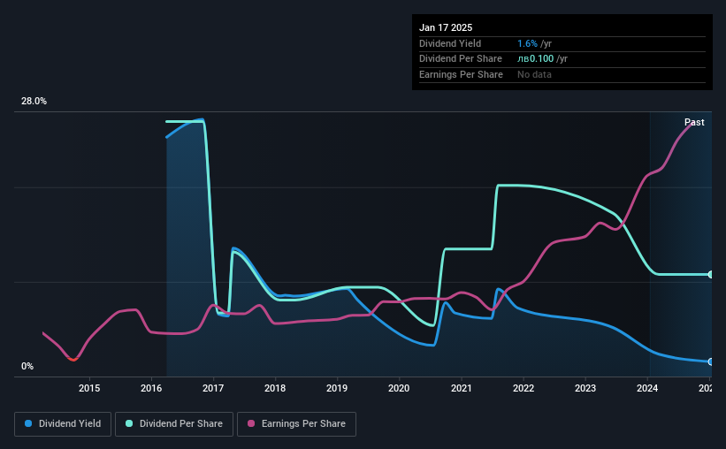The width and height of the screenshot is (726, 449).
Task: Click the 2023 x-axis label
Action: (x=585, y=388)
